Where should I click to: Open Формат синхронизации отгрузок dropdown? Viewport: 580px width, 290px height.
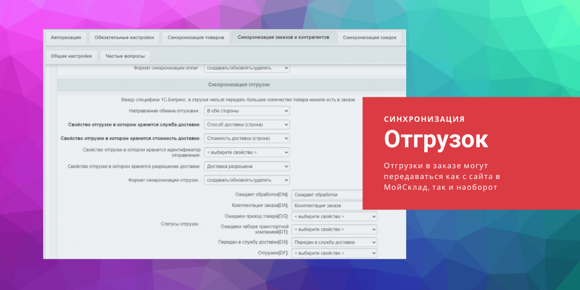(246, 180)
